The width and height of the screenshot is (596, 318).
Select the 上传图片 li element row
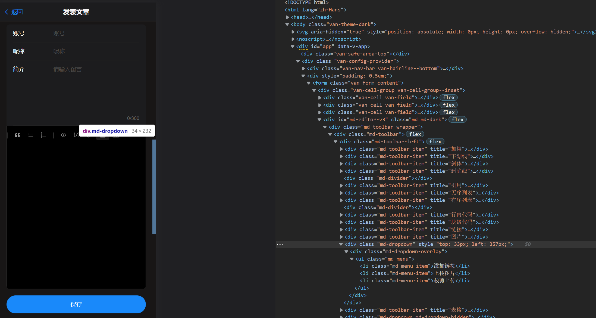[415, 273]
